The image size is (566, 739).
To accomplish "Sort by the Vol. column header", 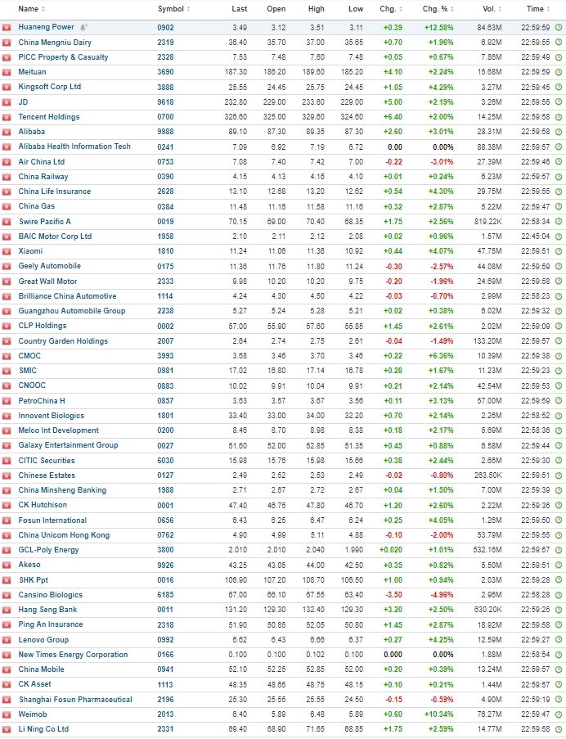I will pyautogui.click(x=492, y=9).
